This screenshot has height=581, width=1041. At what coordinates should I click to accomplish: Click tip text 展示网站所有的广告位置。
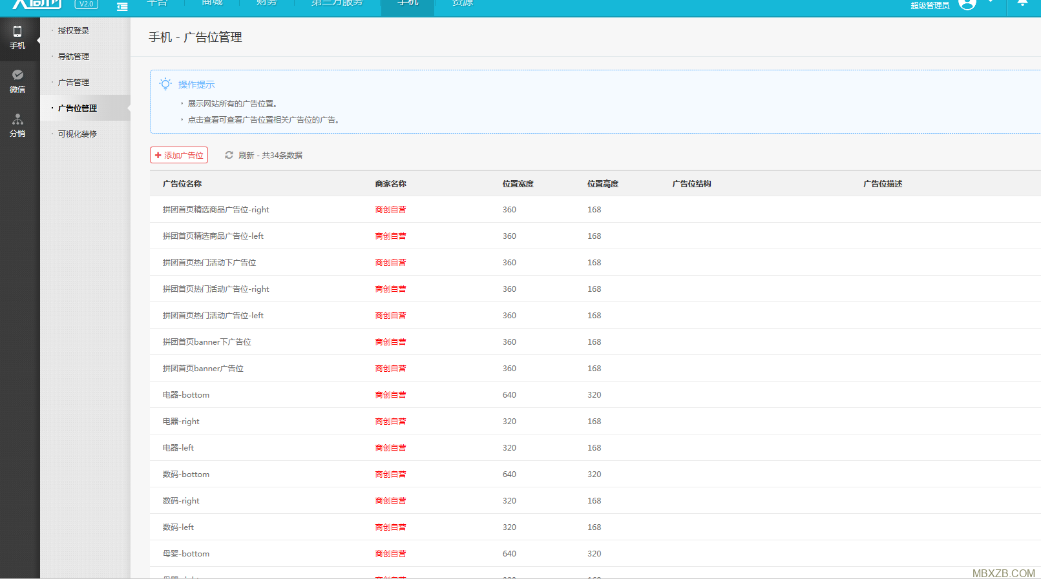coord(233,103)
